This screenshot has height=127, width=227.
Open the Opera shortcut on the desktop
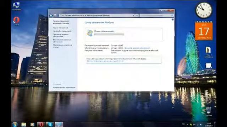[16, 21]
